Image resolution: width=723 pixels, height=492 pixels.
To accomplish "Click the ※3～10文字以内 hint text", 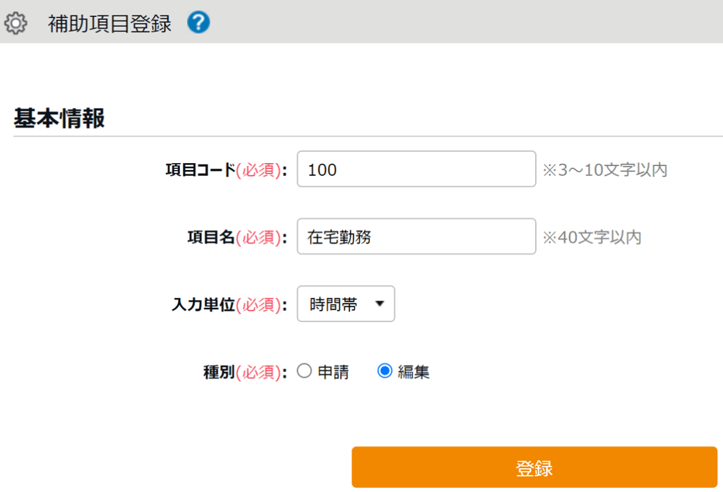I will (x=604, y=170).
